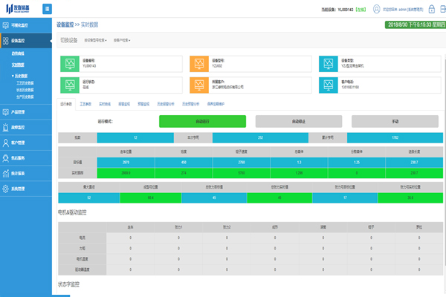446x297 pixels.
Task: Click the admin user avatar icon
Action: [378, 9]
